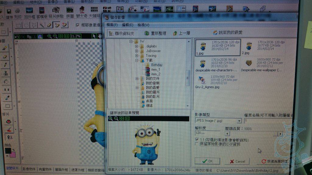Image resolution: width=312 pixels, height=175 pixels.
Task: Open the 檔案(F) menu in save dialog
Action: click(112, 25)
